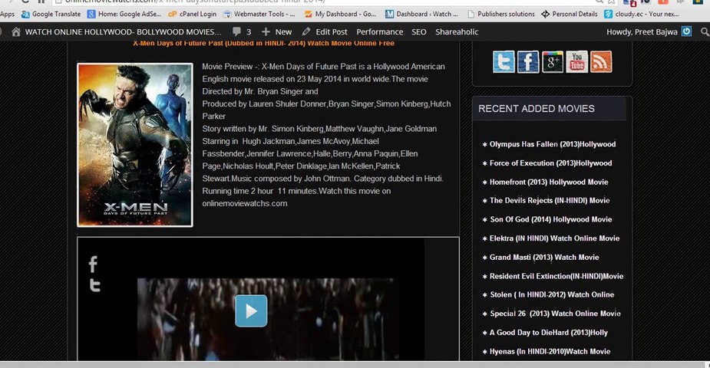Open Homefront (2013) Hollywood Movie link
Image resolution: width=710 pixels, height=368 pixels.
point(549,182)
